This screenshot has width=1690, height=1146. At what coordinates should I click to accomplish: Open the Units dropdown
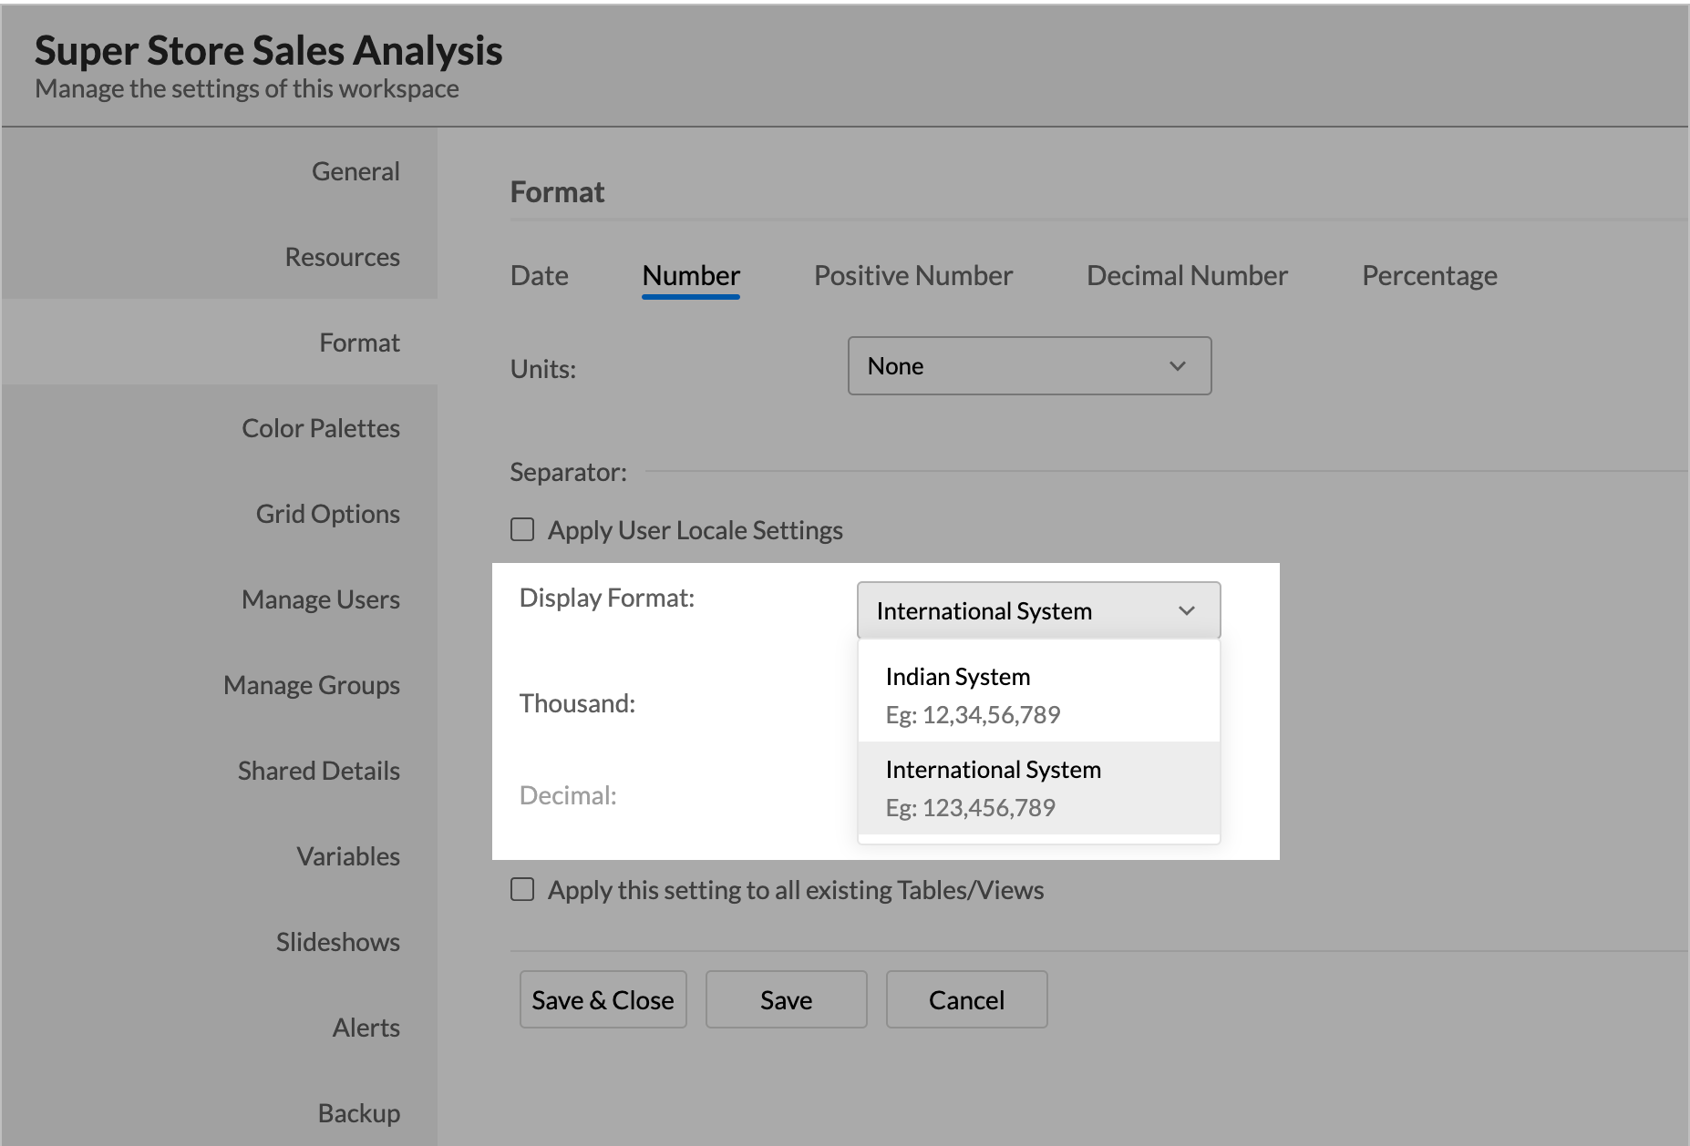(1029, 365)
